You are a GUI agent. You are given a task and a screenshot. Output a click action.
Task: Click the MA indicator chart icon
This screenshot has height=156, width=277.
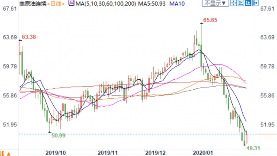click(x=71, y=3)
